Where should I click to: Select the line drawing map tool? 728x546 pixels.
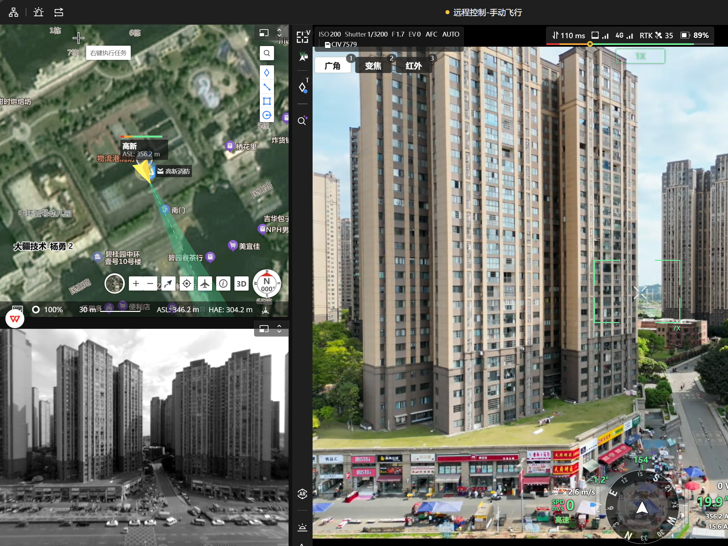click(x=267, y=87)
